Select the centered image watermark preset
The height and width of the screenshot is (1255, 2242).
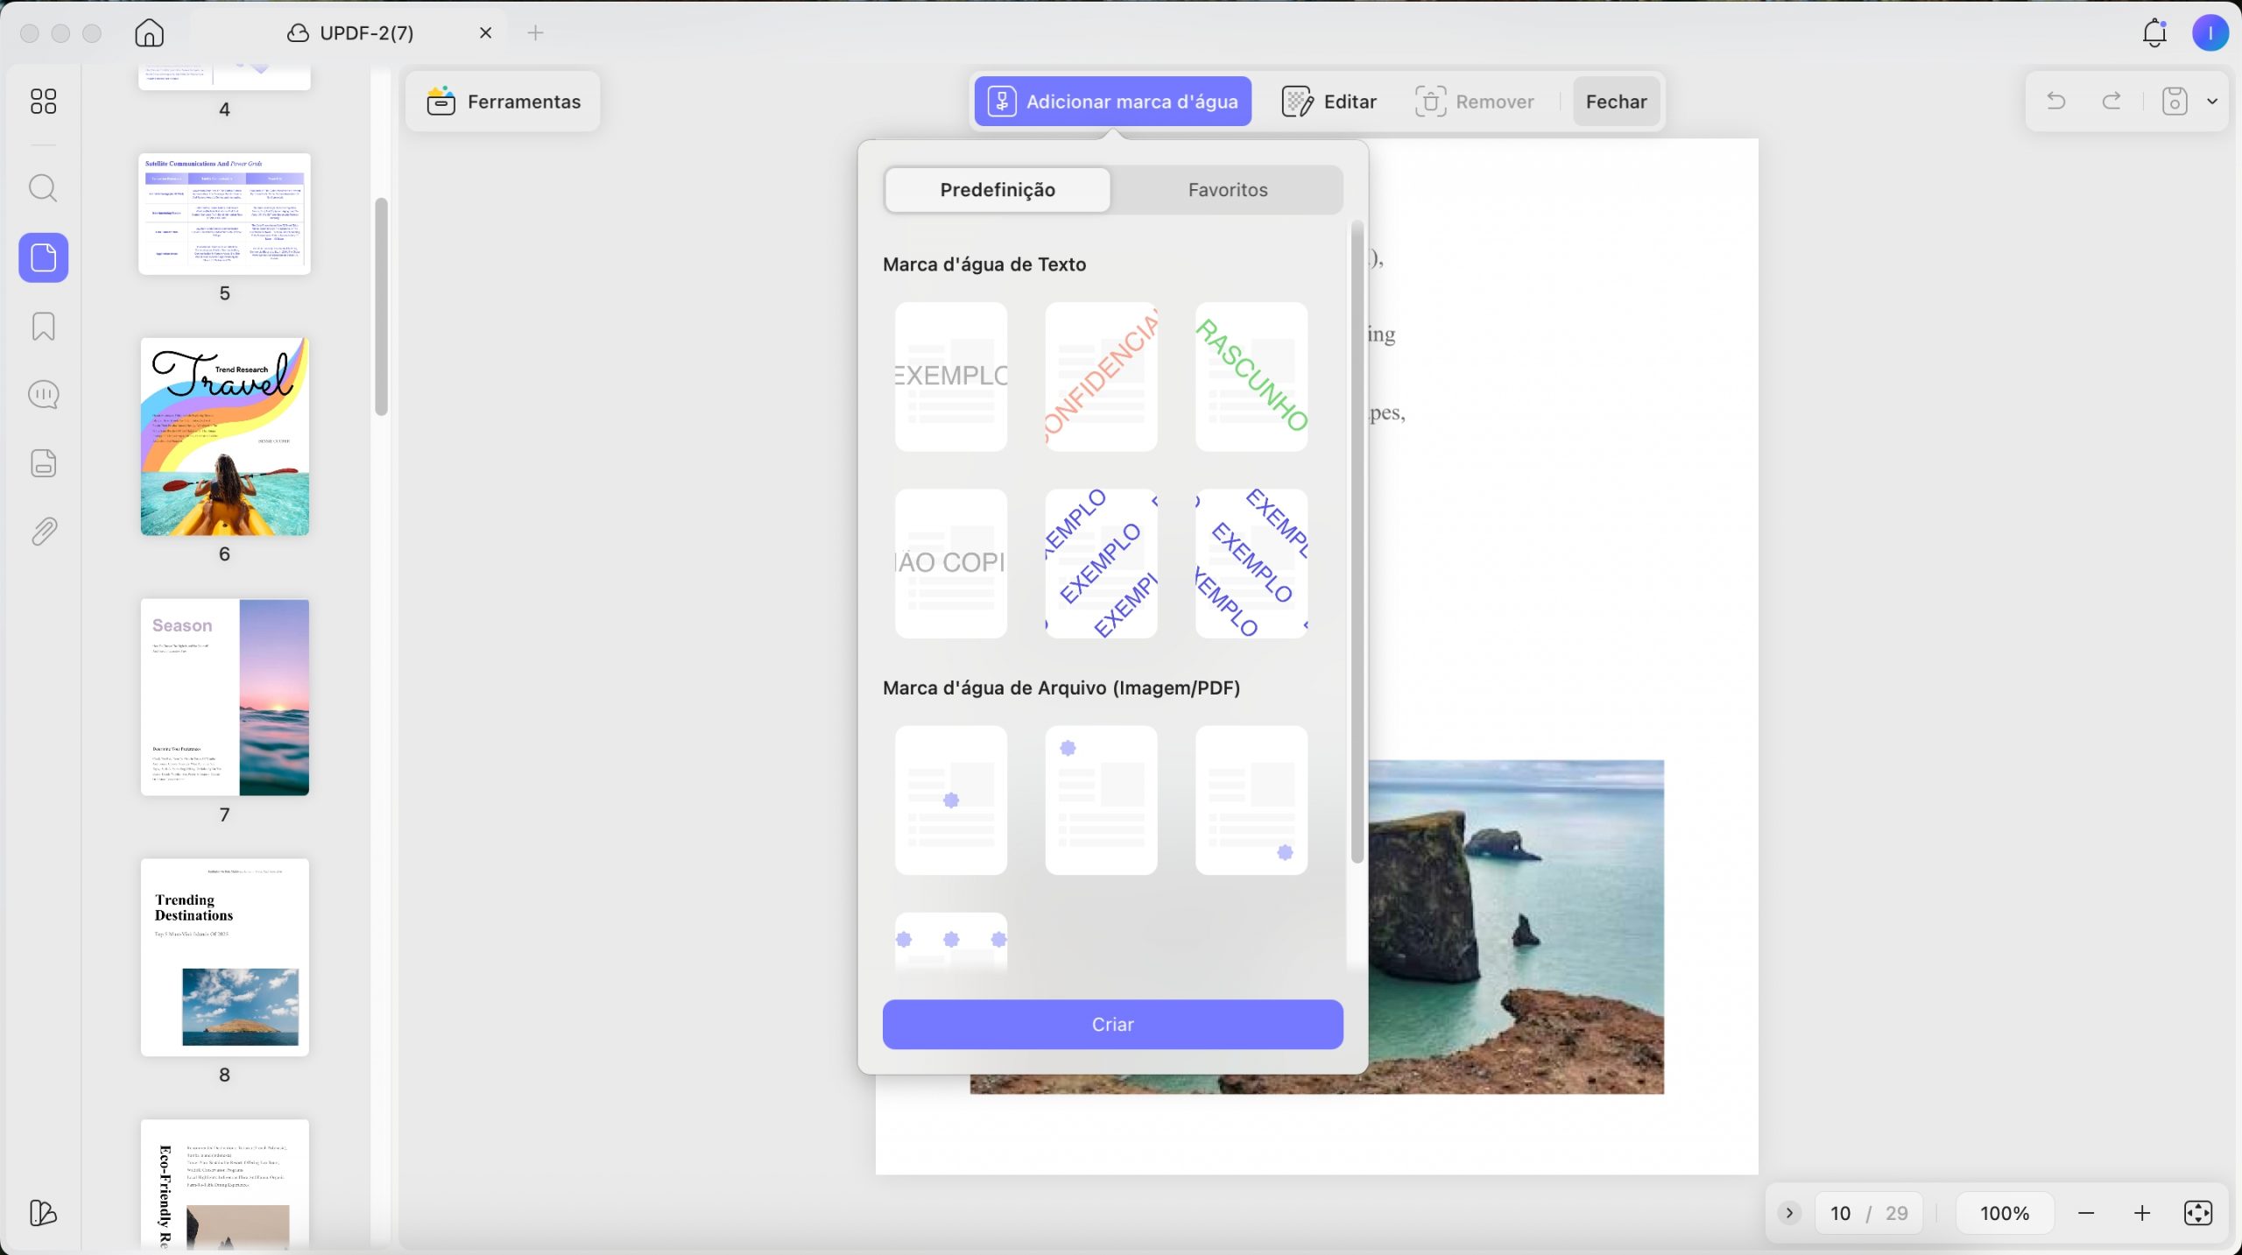[951, 800]
